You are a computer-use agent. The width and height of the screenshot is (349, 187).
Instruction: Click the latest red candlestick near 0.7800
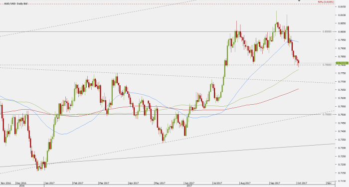coord(298,62)
